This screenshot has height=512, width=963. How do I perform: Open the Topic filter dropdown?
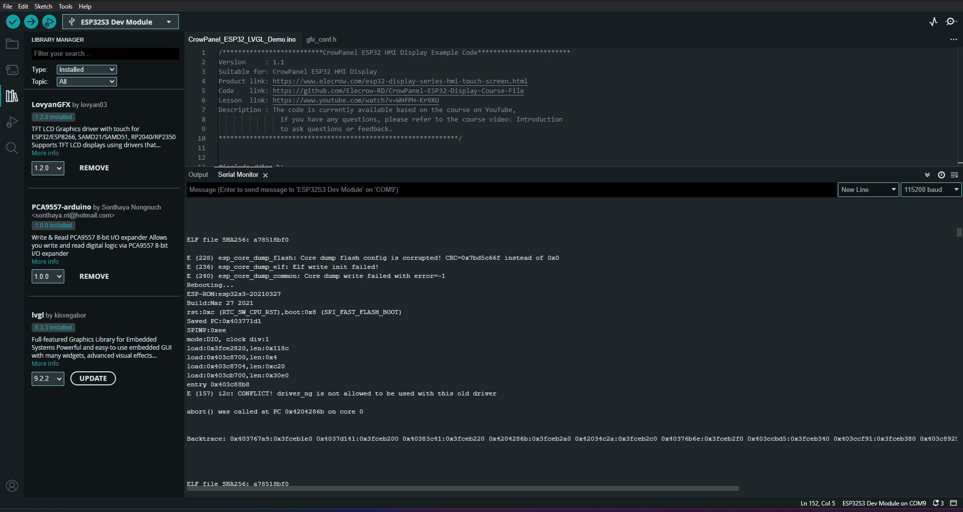86,81
